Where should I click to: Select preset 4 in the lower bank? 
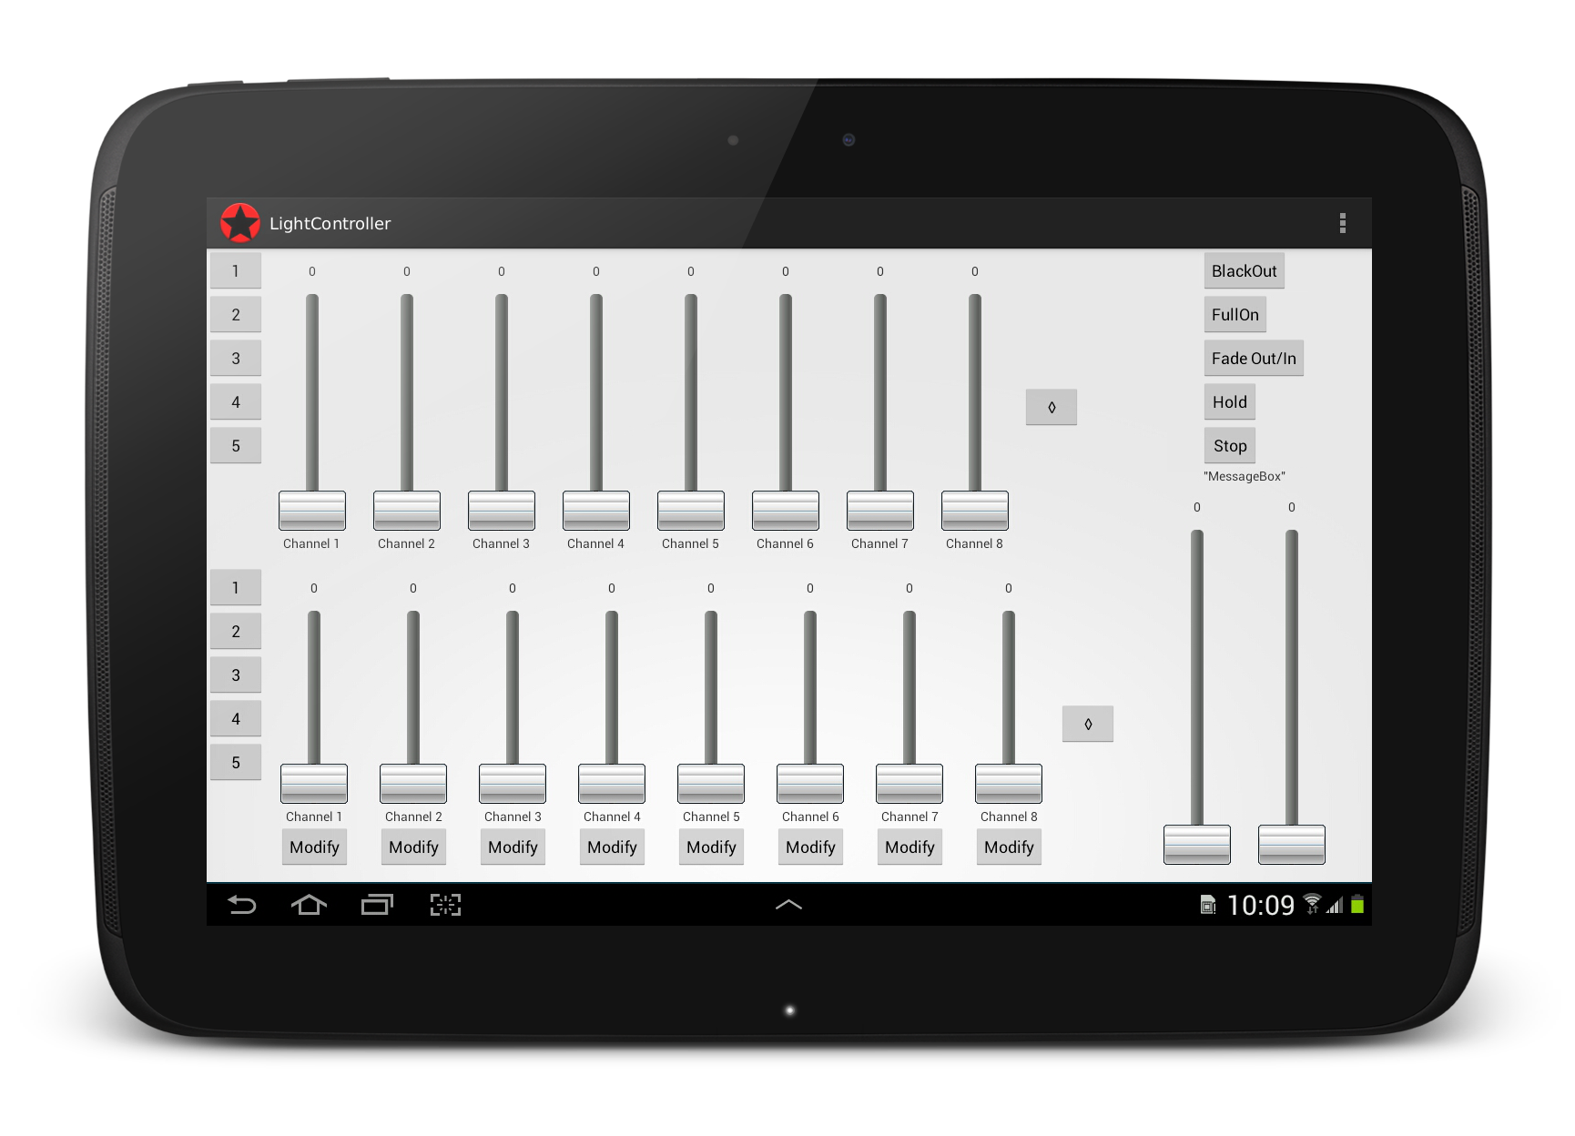[236, 719]
